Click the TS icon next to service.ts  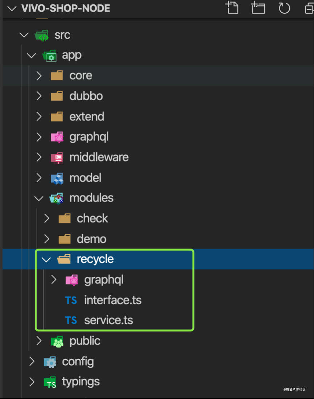tap(71, 320)
